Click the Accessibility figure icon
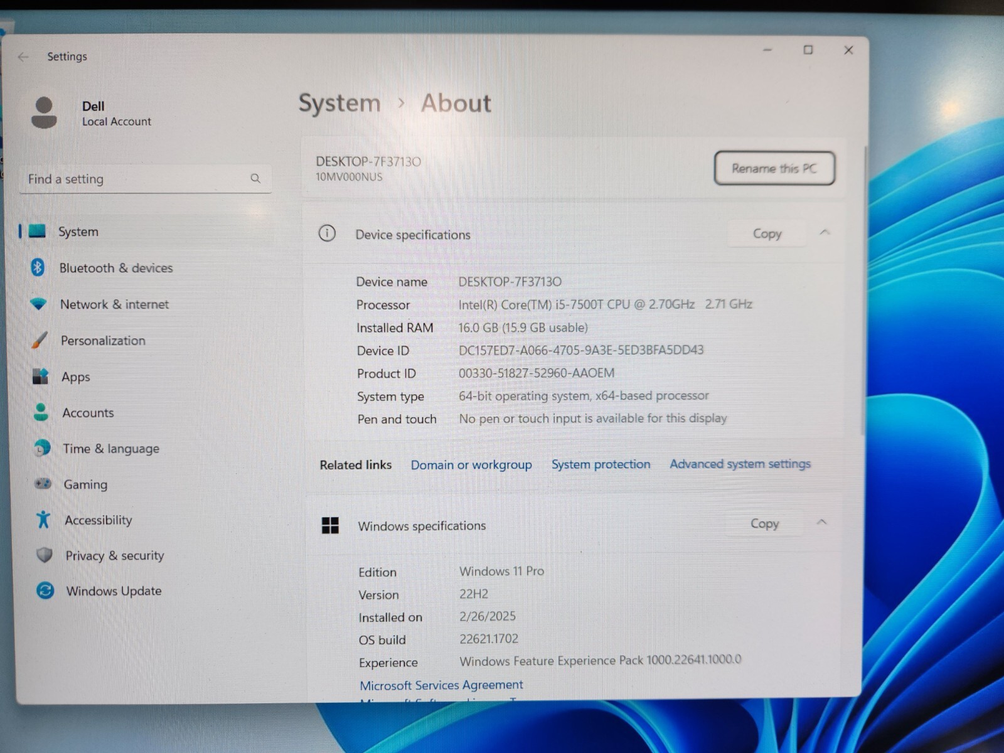The image size is (1004, 753). click(43, 520)
